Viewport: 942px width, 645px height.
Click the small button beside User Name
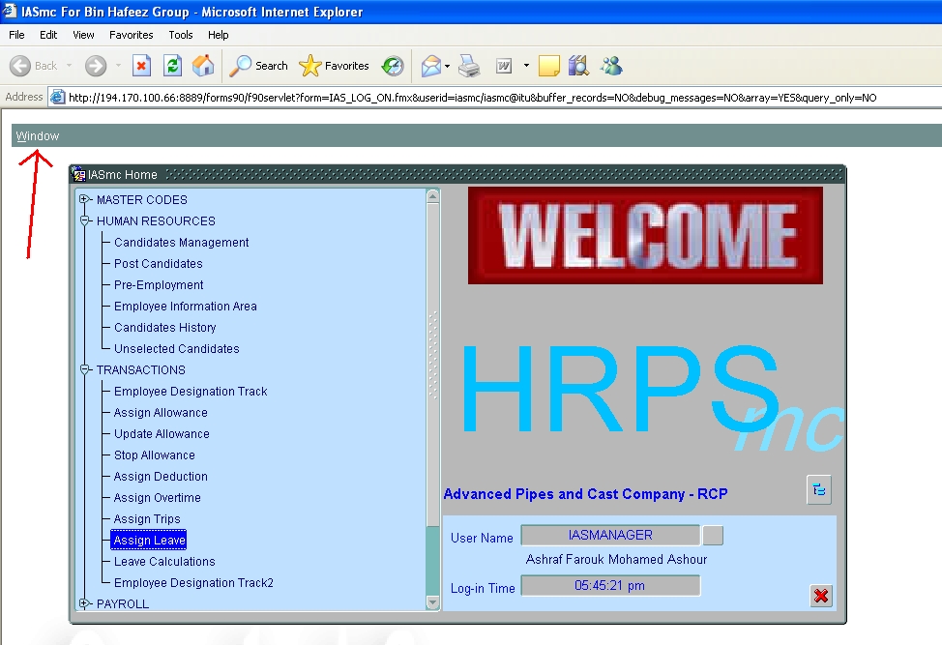click(x=712, y=536)
